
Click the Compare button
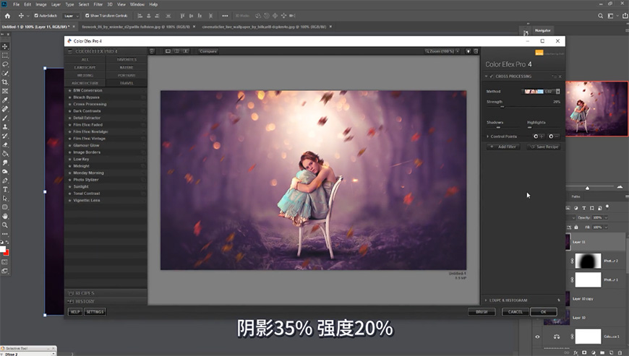pos(208,51)
